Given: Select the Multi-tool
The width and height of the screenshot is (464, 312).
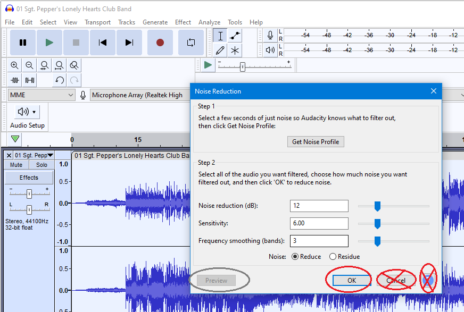Looking at the screenshot, I should coord(236,50).
